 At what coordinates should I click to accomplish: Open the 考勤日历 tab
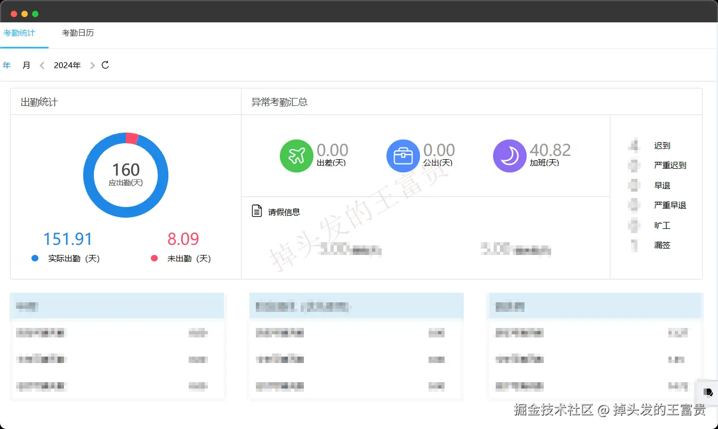click(78, 33)
